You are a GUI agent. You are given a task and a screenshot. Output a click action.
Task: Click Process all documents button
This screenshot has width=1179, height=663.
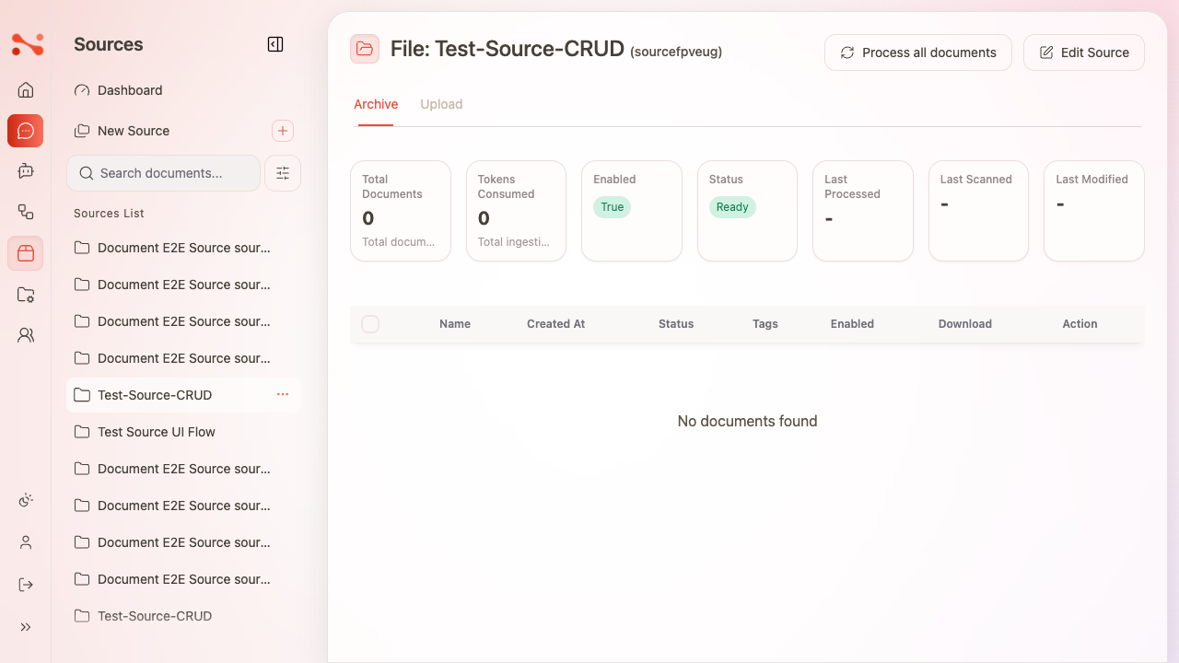point(918,52)
